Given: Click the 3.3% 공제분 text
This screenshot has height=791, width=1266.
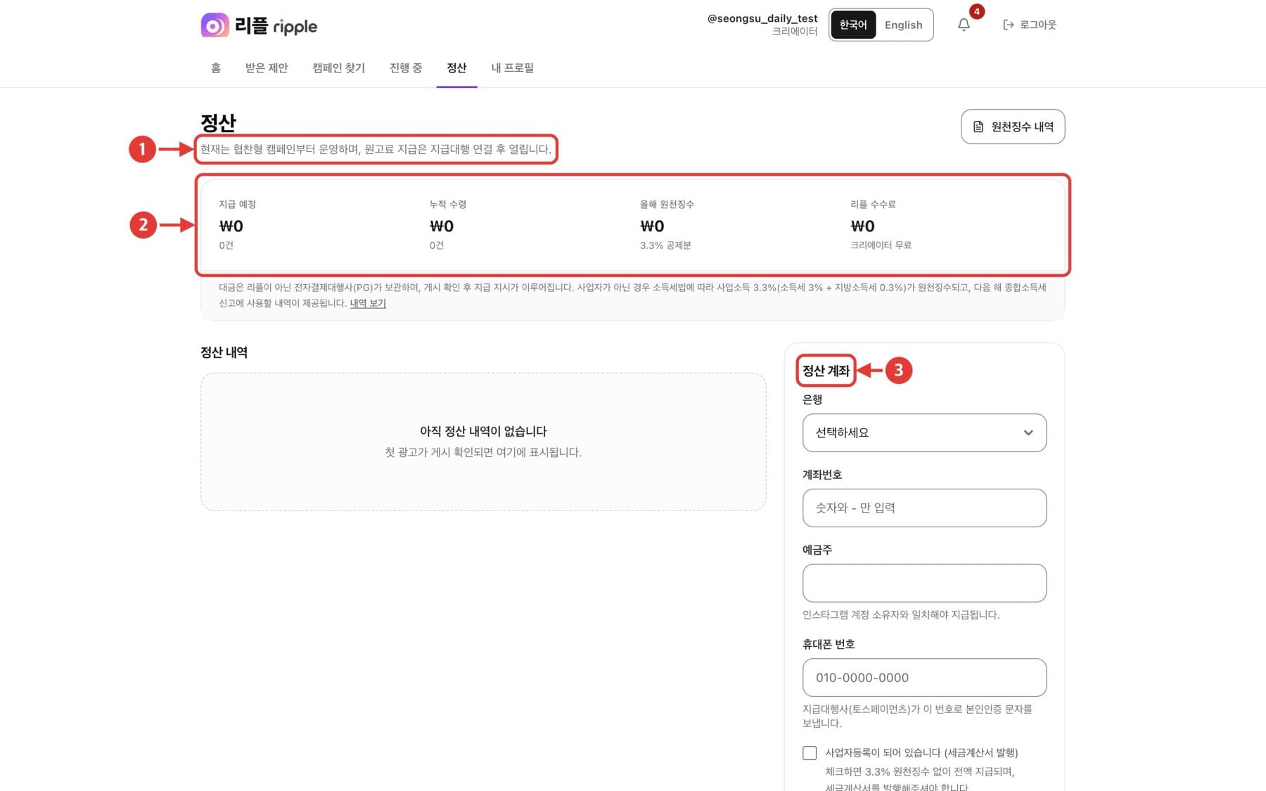Looking at the screenshot, I should coord(665,245).
